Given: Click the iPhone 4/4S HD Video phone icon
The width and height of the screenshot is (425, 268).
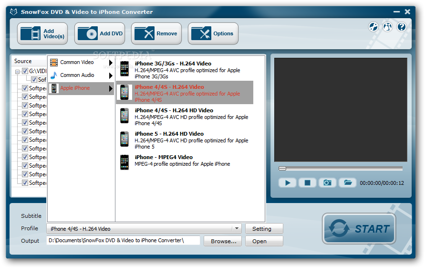Looking at the screenshot, I should 124,116.
